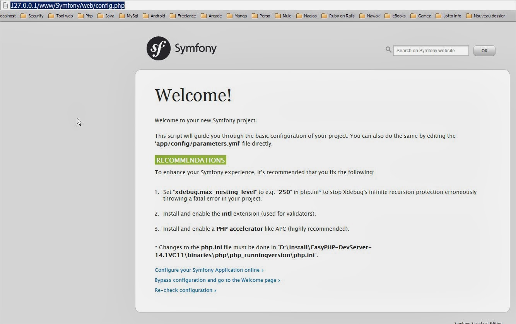The width and height of the screenshot is (516, 324).
Task: Click the bold intl extension text
Action: pyautogui.click(x=226, y=213)
